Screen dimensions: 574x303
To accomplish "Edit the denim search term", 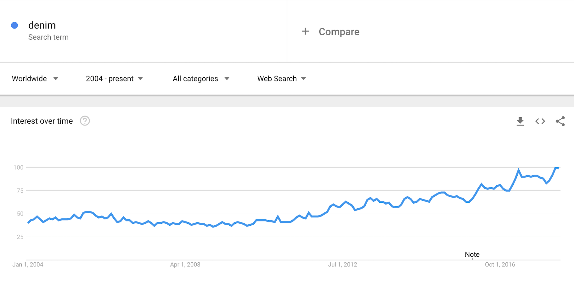I will (42, 25).
